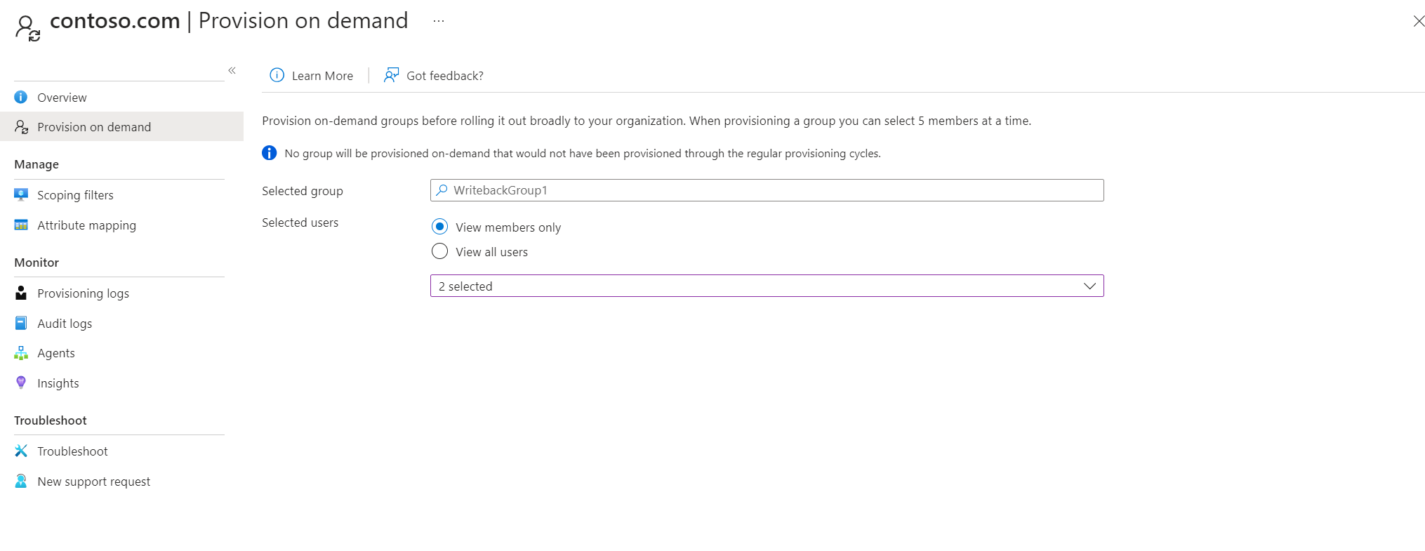Click the Provisioning logs icon

click(21, 293)
